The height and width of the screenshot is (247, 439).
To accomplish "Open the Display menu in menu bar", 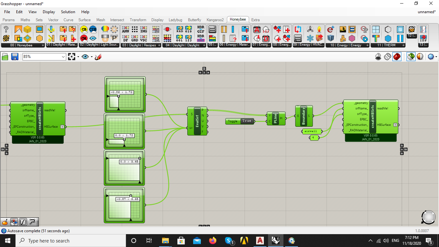I will [x=49, y=12].
